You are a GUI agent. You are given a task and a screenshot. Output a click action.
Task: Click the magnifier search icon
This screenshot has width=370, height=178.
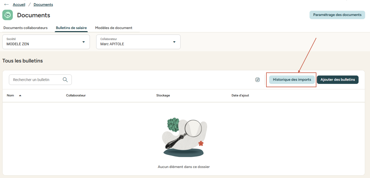(65, 80)
